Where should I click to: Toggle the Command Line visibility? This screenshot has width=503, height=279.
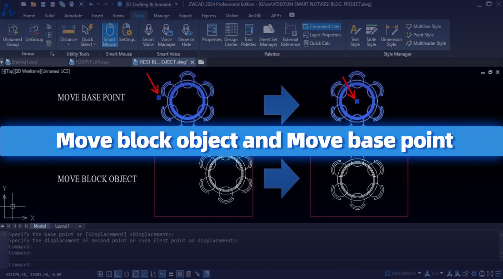tap(321, 26)
